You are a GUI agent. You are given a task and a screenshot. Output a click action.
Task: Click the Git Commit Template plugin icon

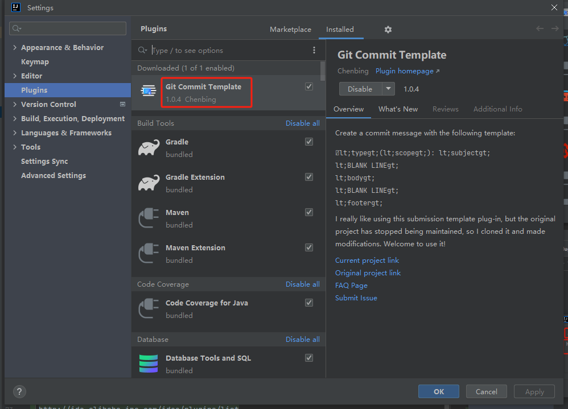(x=149, y=91)
